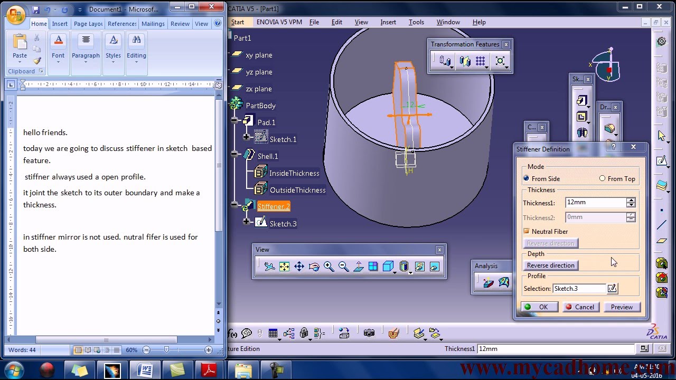Click the Capture camera icon in bottom toolbar
The height and width of the screenshot is (380, 676).
[x=369, y=333]
